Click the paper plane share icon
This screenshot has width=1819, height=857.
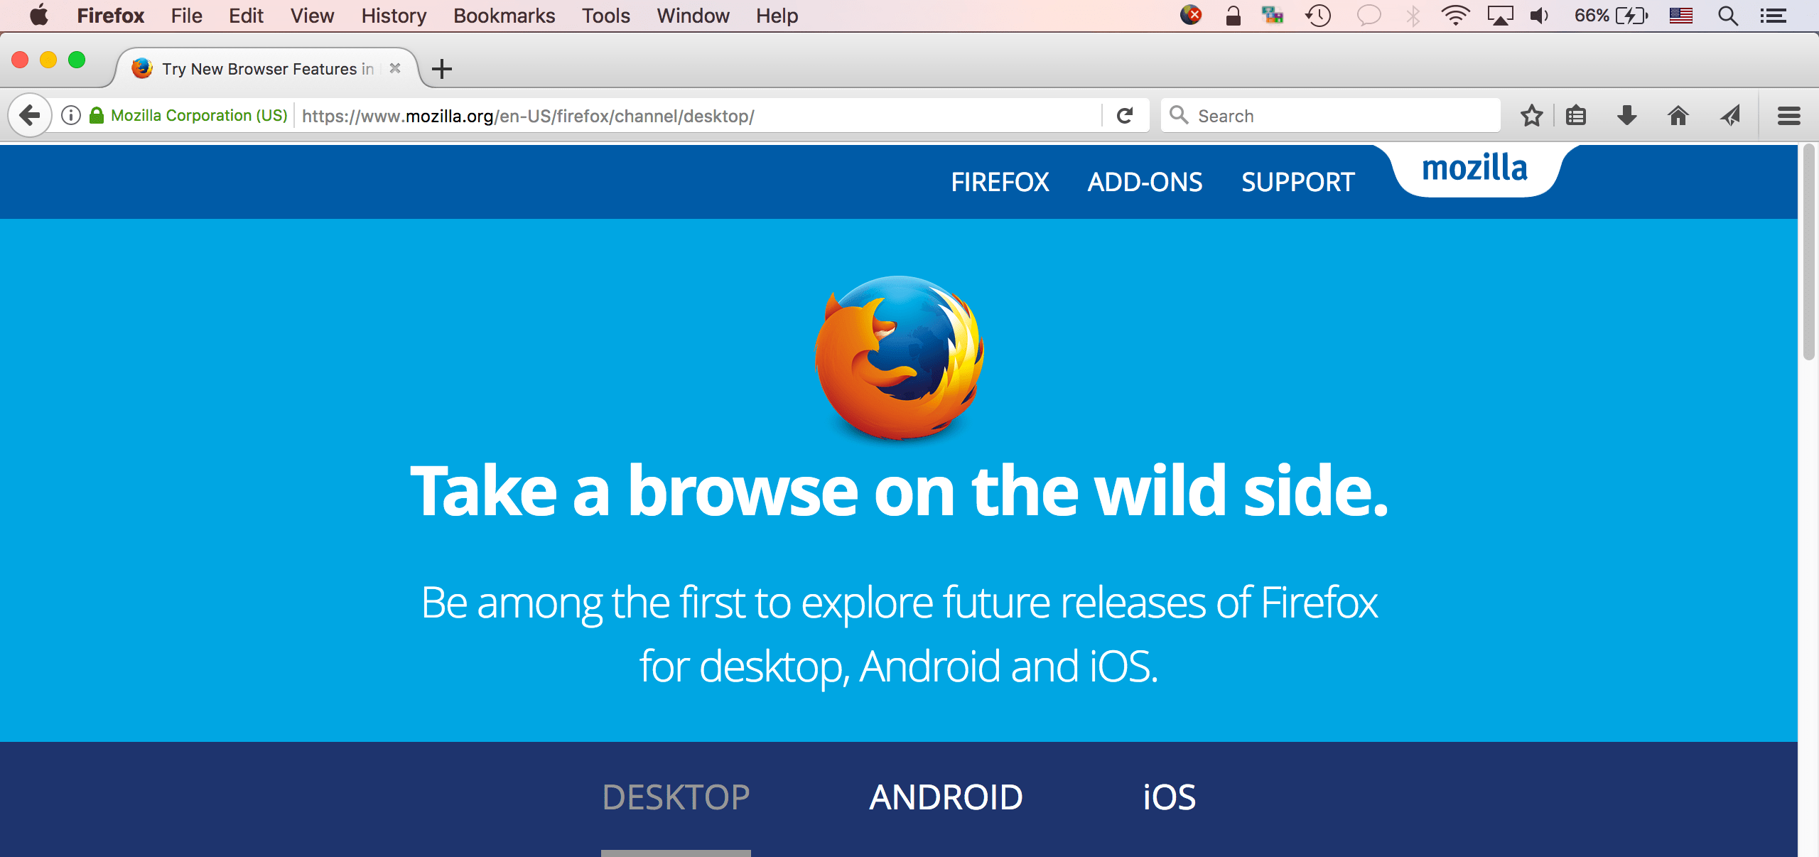(x=1731, y=115)
